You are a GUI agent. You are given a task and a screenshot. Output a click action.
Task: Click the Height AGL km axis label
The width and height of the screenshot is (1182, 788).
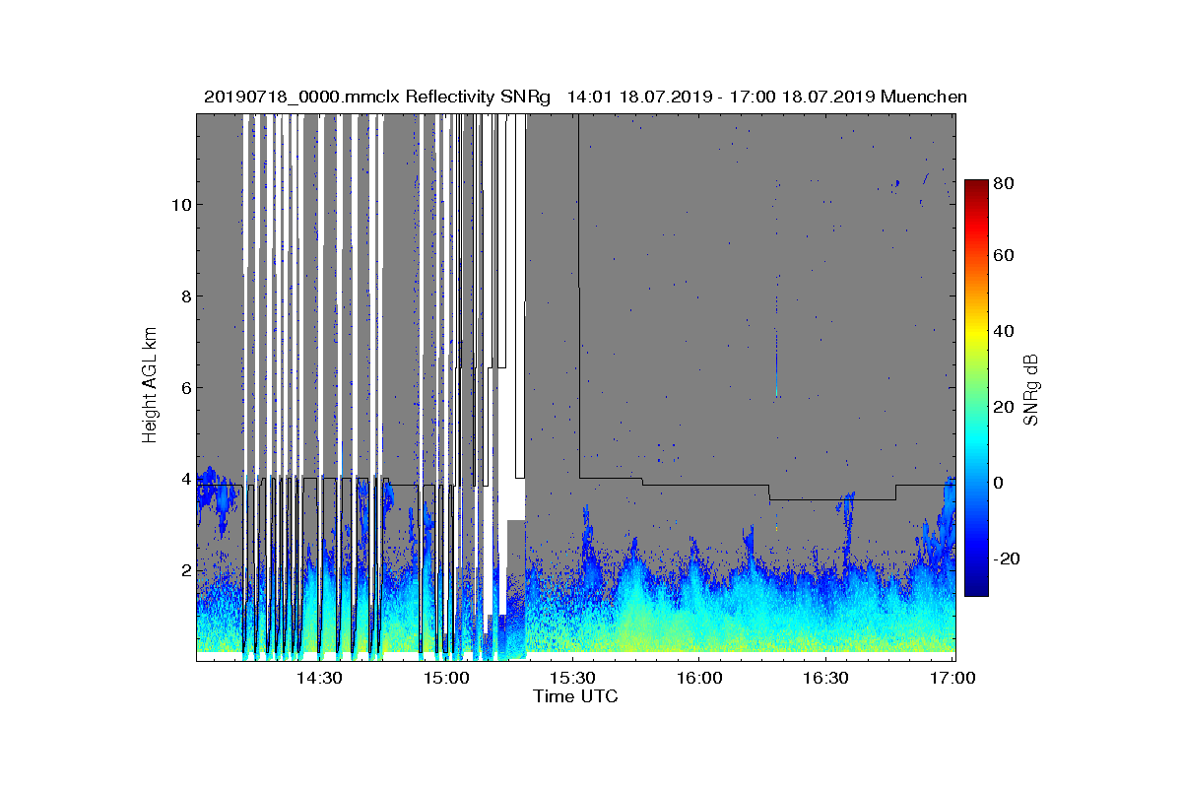(150, 386)
